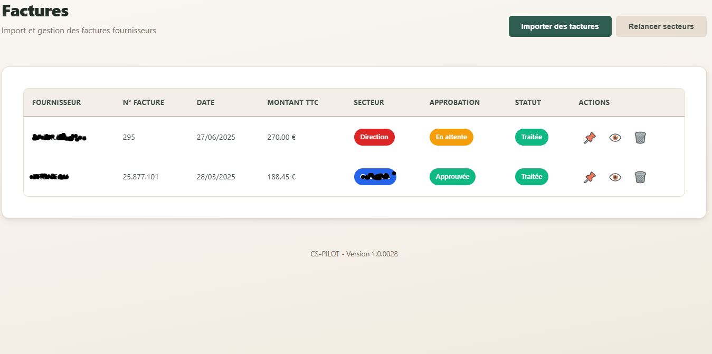Open eye icon preview for invoice 25.877.101
Viewport: 712px width, 354px height.
tap(615, 177)
